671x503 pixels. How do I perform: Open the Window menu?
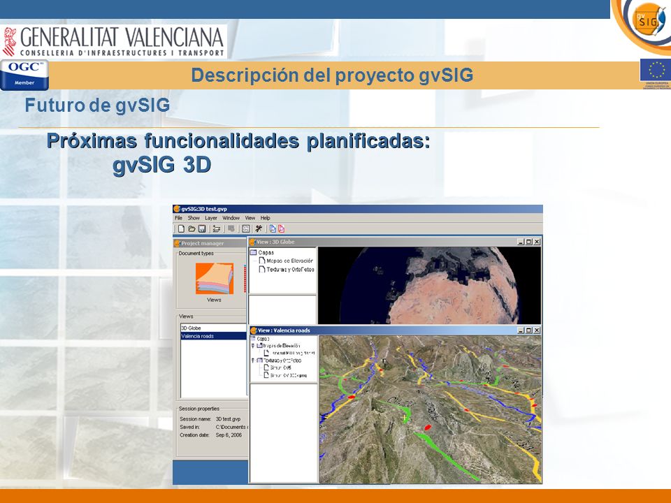(231, 218)
